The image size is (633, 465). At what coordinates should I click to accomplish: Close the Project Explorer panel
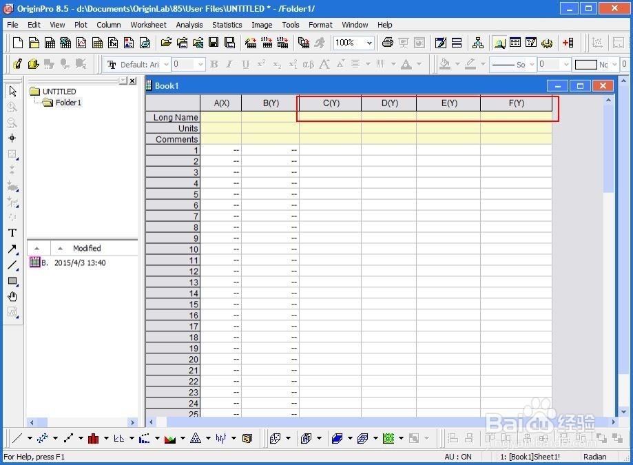pos(132,81)
